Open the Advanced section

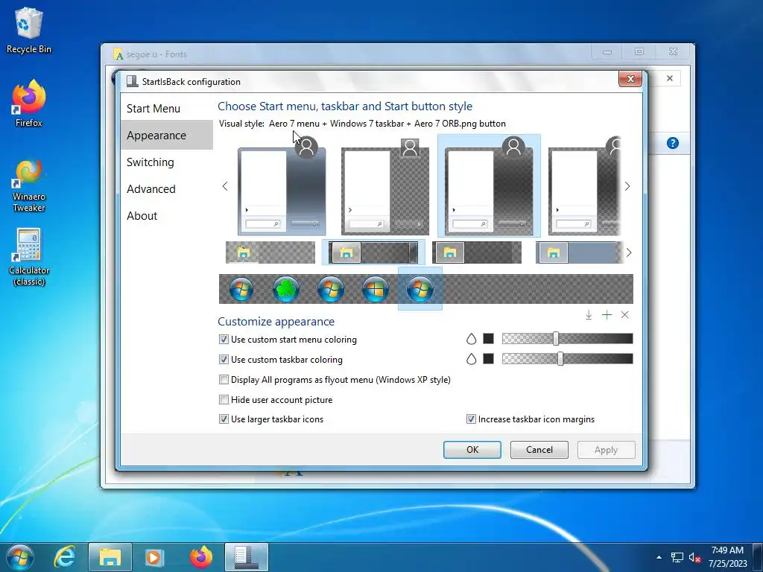166,188
